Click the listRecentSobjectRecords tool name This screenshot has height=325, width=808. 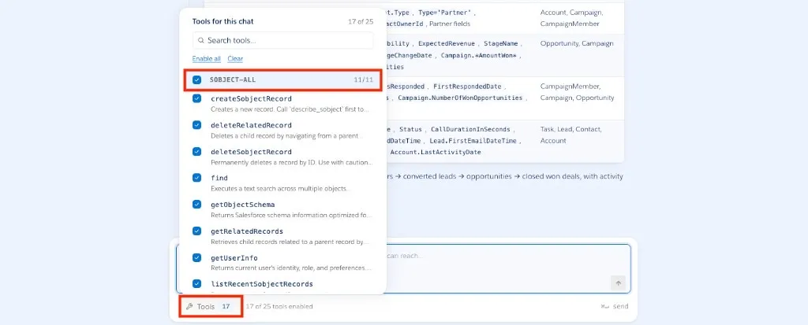[x=262, y=284]
